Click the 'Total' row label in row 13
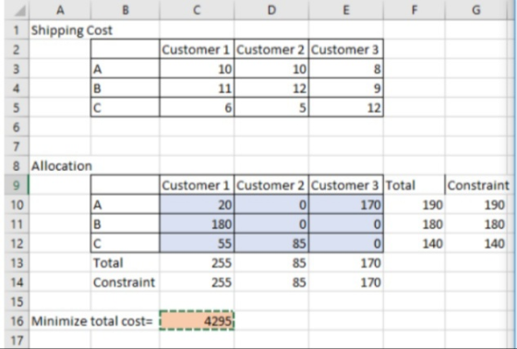The height and width of the screenshot is (349, 517). pos(126,263)
